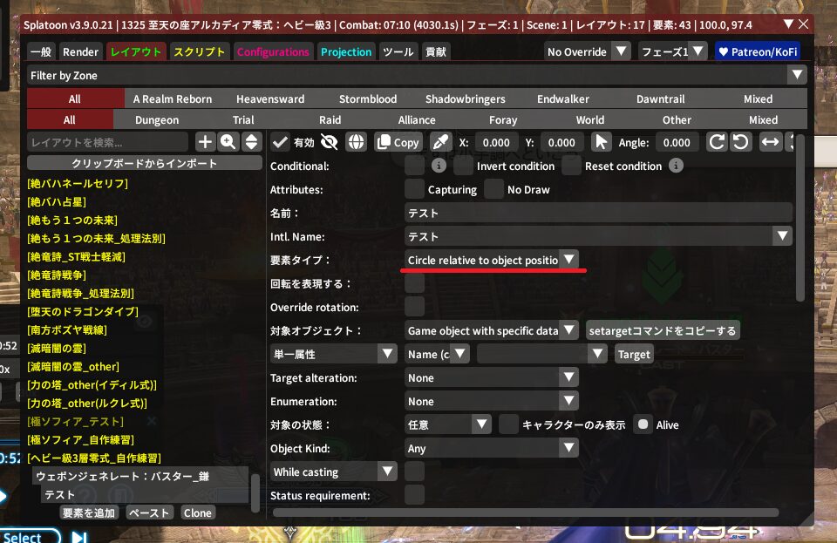837x543 pixels.
Task: Click the eyedropper picker icon
Action: (x=441, y=142)
